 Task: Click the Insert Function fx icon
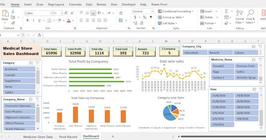click(x=40, y=35)
